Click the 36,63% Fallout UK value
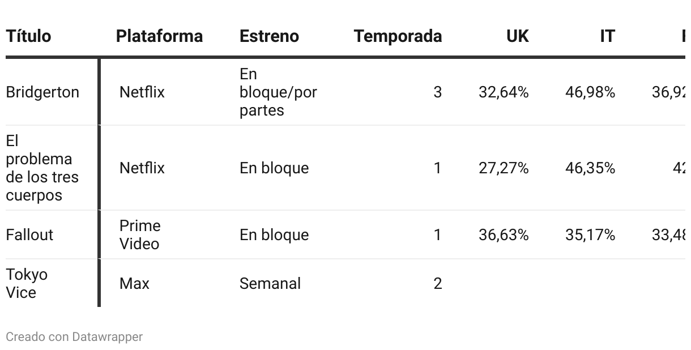The height and width of the screenshot is (350, 691). click(x=504, y=235)
